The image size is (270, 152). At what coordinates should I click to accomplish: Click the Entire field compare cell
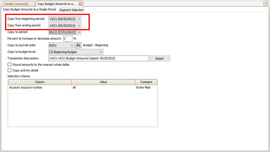coord(146,88)
